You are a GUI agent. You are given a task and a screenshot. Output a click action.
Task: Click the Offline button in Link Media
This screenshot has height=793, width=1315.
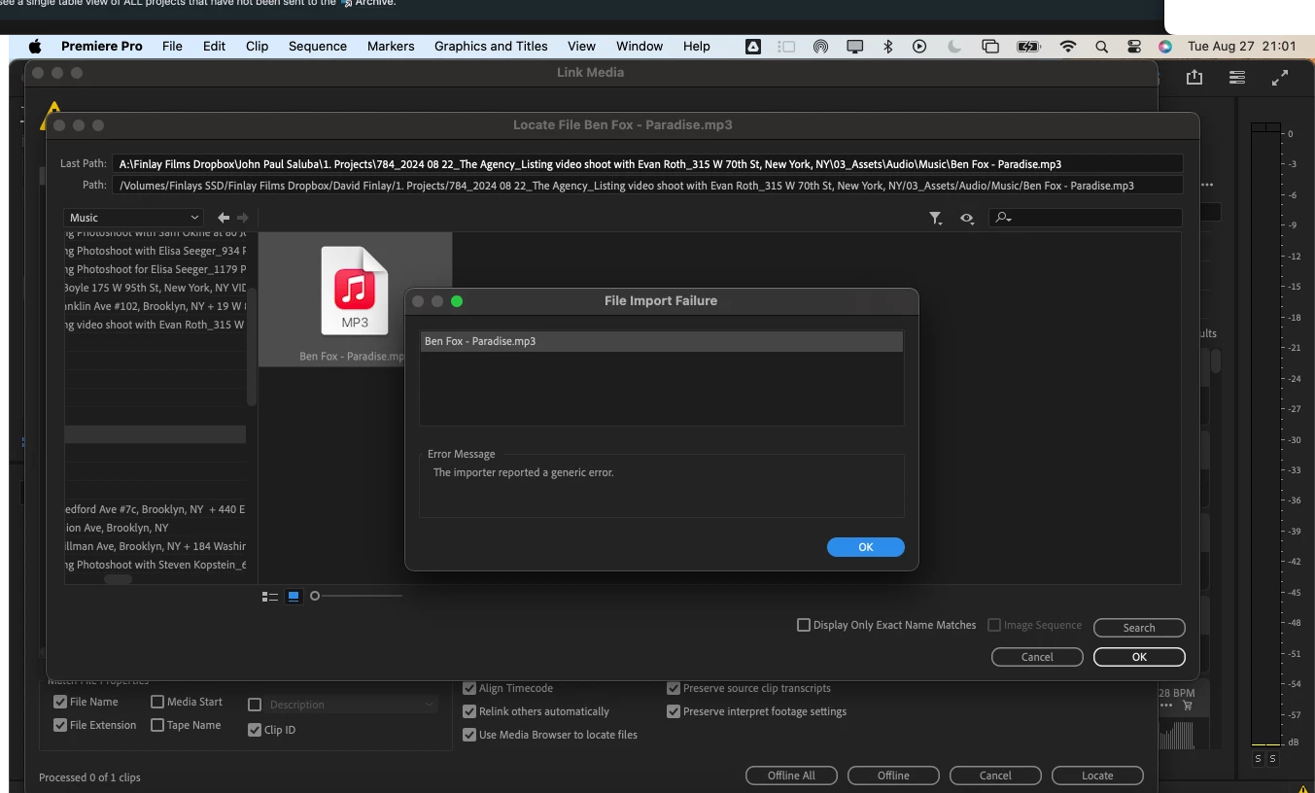(x=893, y=776)
